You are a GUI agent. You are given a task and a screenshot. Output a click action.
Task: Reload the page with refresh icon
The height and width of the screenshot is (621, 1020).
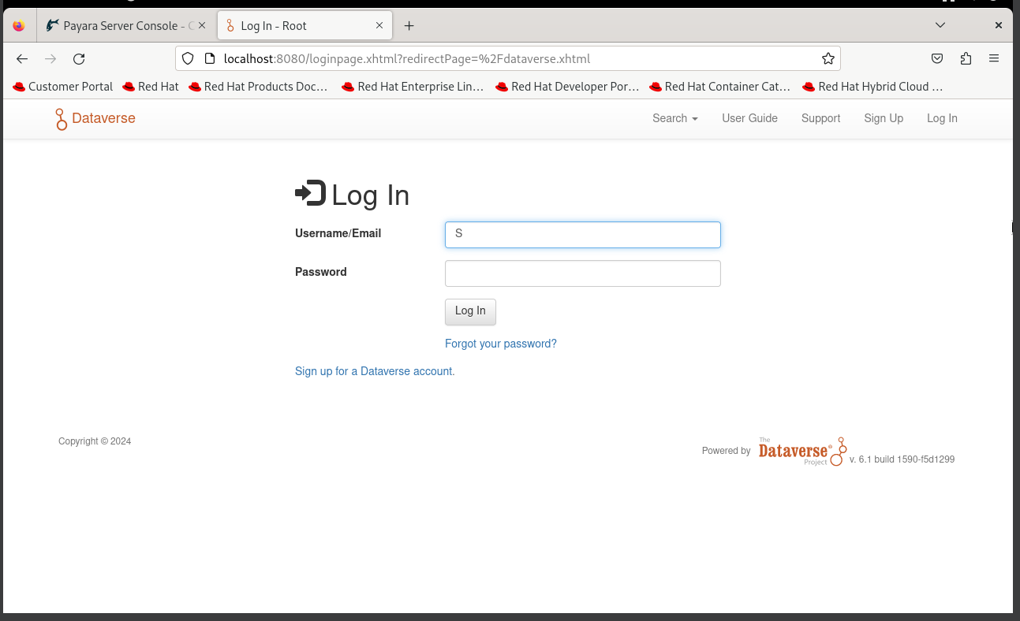79,59
